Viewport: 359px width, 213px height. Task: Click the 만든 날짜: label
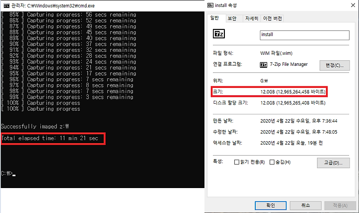click(223, 121)
